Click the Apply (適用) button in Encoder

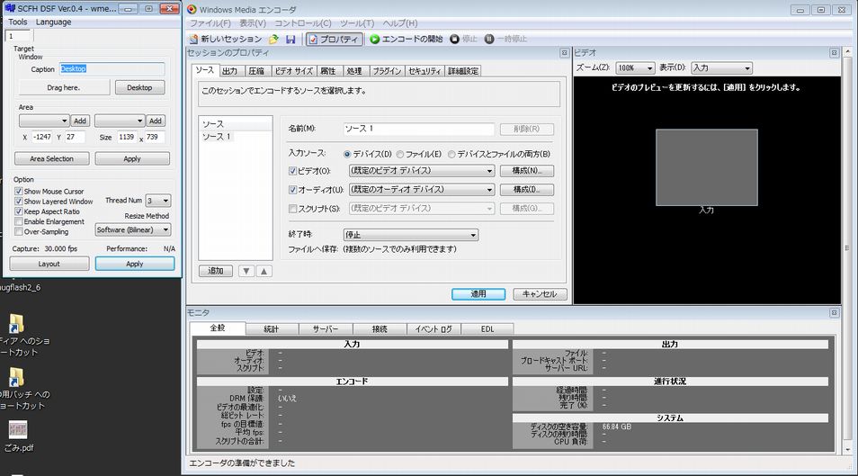[478, 294]
